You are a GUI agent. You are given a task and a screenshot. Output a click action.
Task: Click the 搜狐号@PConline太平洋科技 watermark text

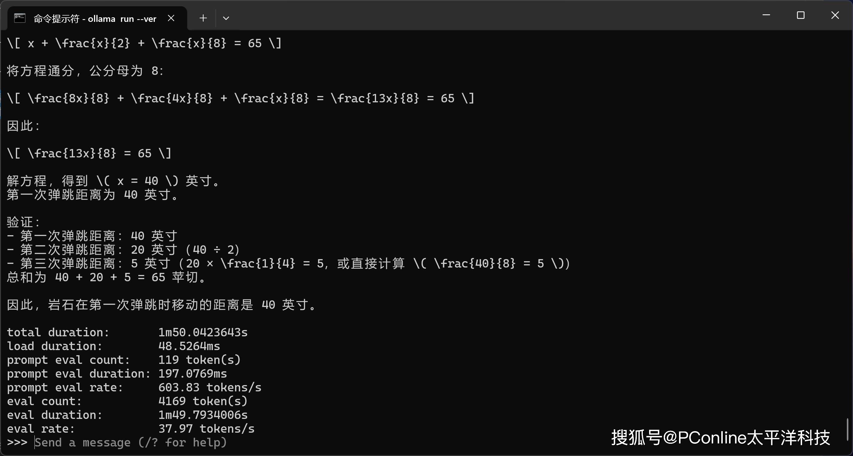[x=721, y=437]
